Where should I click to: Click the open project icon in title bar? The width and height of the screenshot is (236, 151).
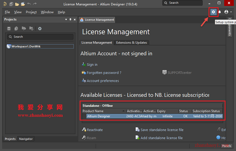point(23,4)
